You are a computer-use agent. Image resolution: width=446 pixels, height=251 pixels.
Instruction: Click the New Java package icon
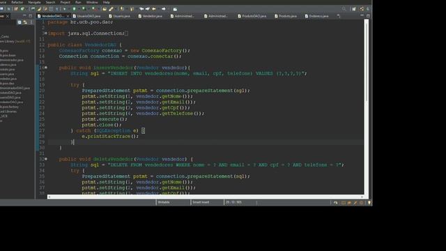coord(15,9)
